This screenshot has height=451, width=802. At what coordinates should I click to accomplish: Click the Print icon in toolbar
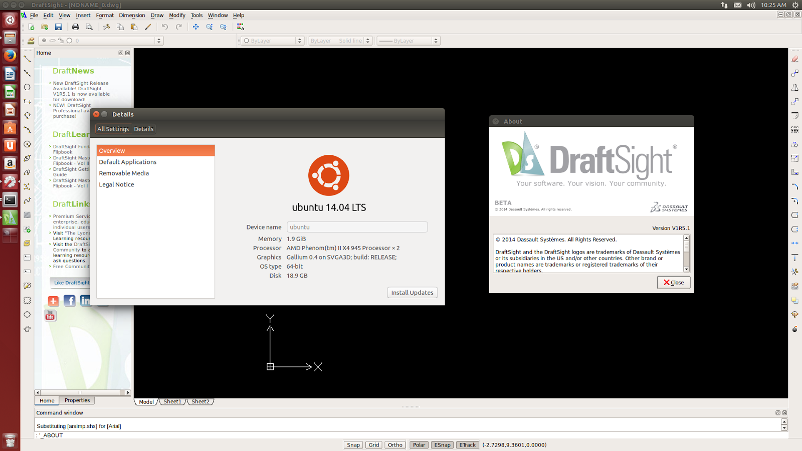75,27
